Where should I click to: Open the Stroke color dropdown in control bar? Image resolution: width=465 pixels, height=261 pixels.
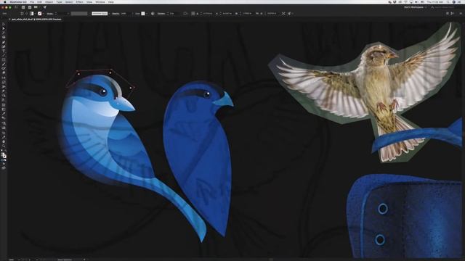coord(44,14)
